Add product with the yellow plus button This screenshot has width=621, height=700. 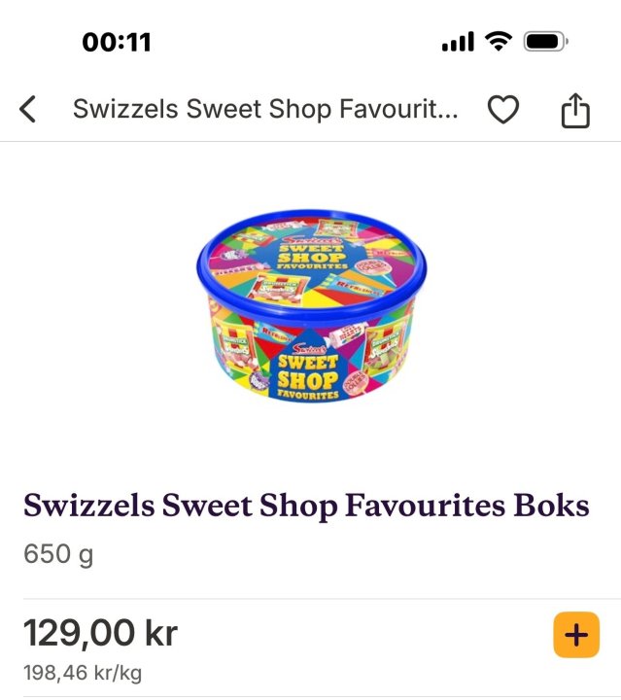click(x=575, y=635)
